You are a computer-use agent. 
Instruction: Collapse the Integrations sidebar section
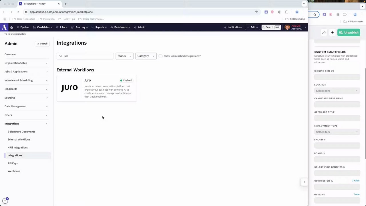pos(26,124)
